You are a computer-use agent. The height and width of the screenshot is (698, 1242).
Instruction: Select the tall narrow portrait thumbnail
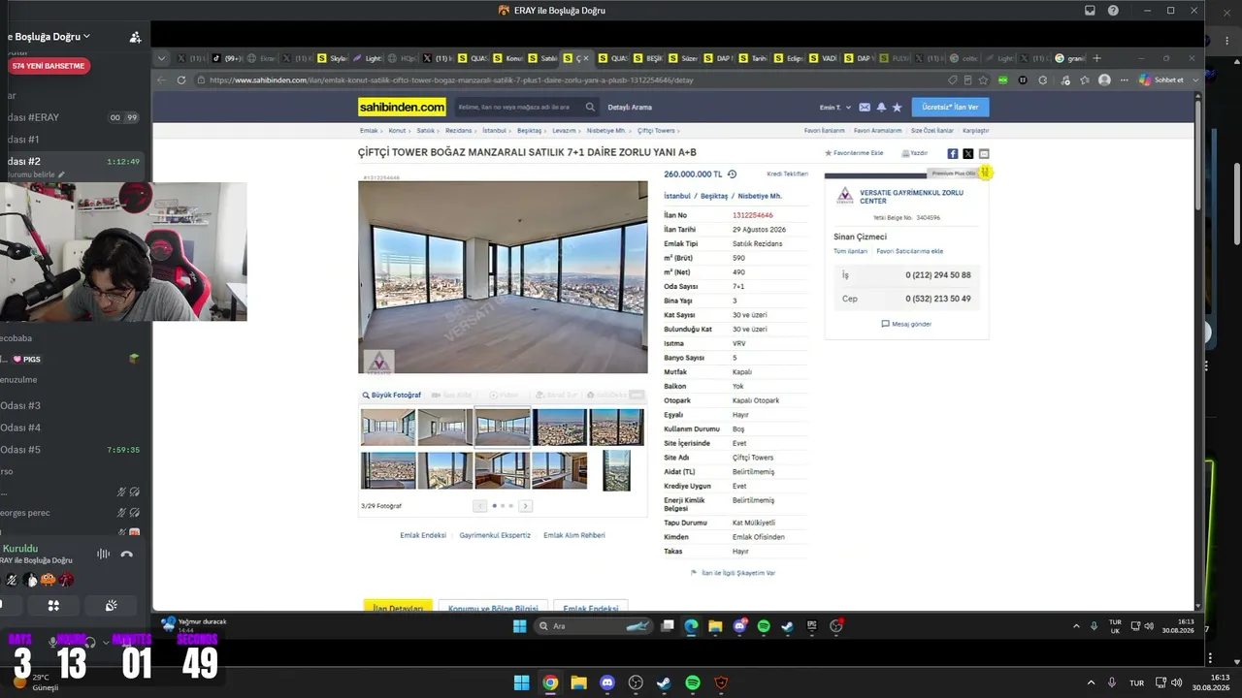point(616,471)
